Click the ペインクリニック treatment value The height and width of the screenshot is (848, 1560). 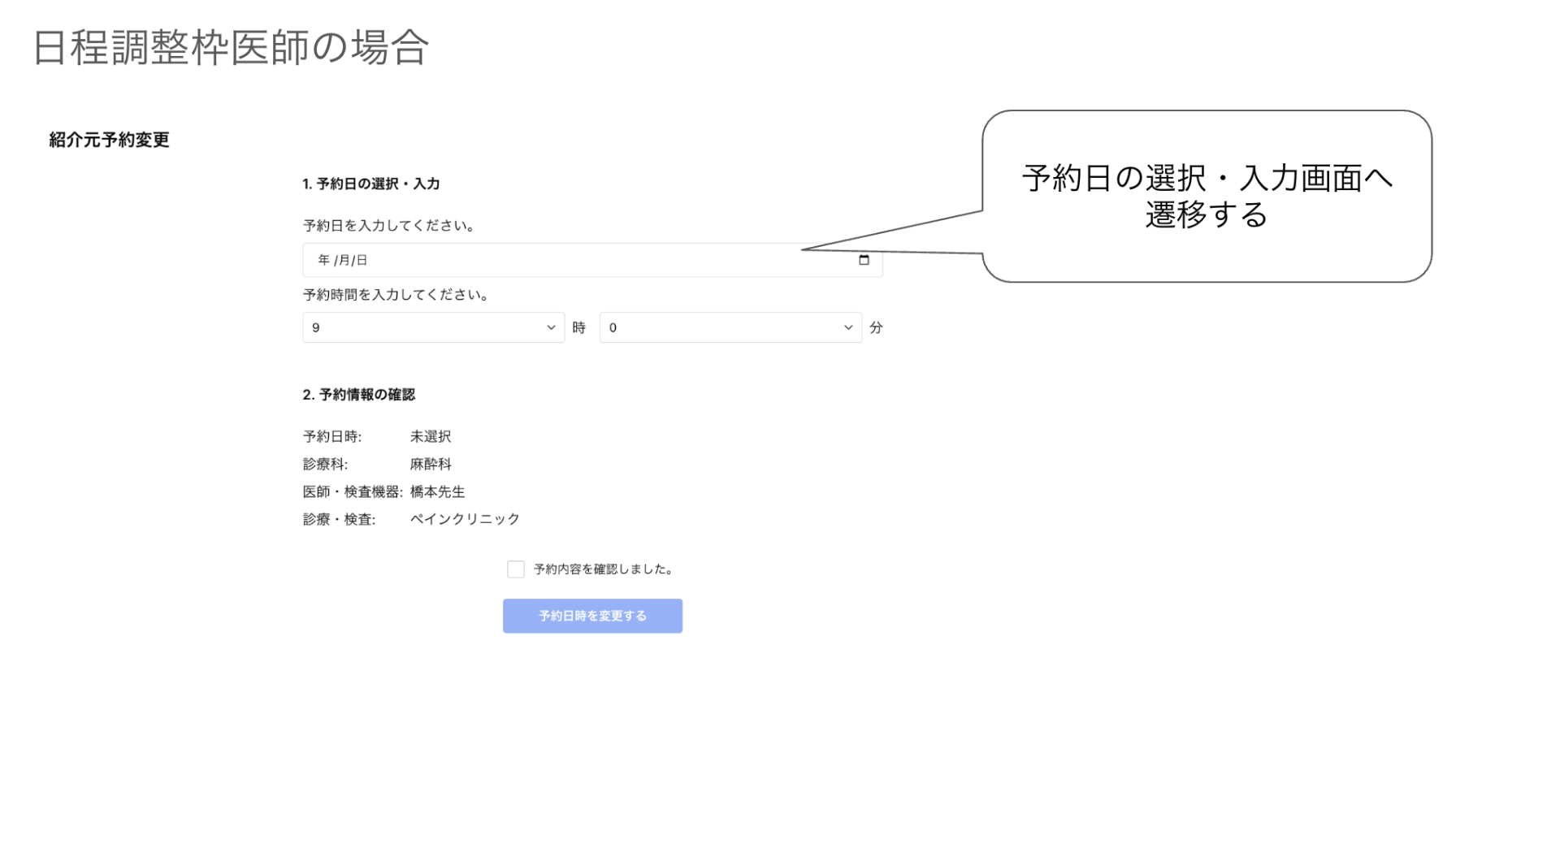pyautogui.click(x=464, y=519)
